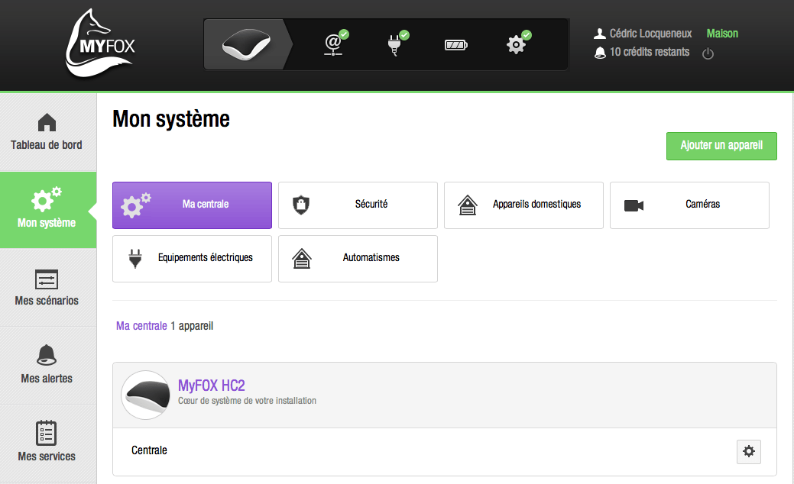
Task: Open Mes services section
Action: (x=47, y=443)
